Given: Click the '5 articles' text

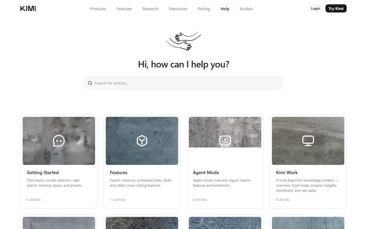Looking at the screenshot, I should click(x=34, y=200).
